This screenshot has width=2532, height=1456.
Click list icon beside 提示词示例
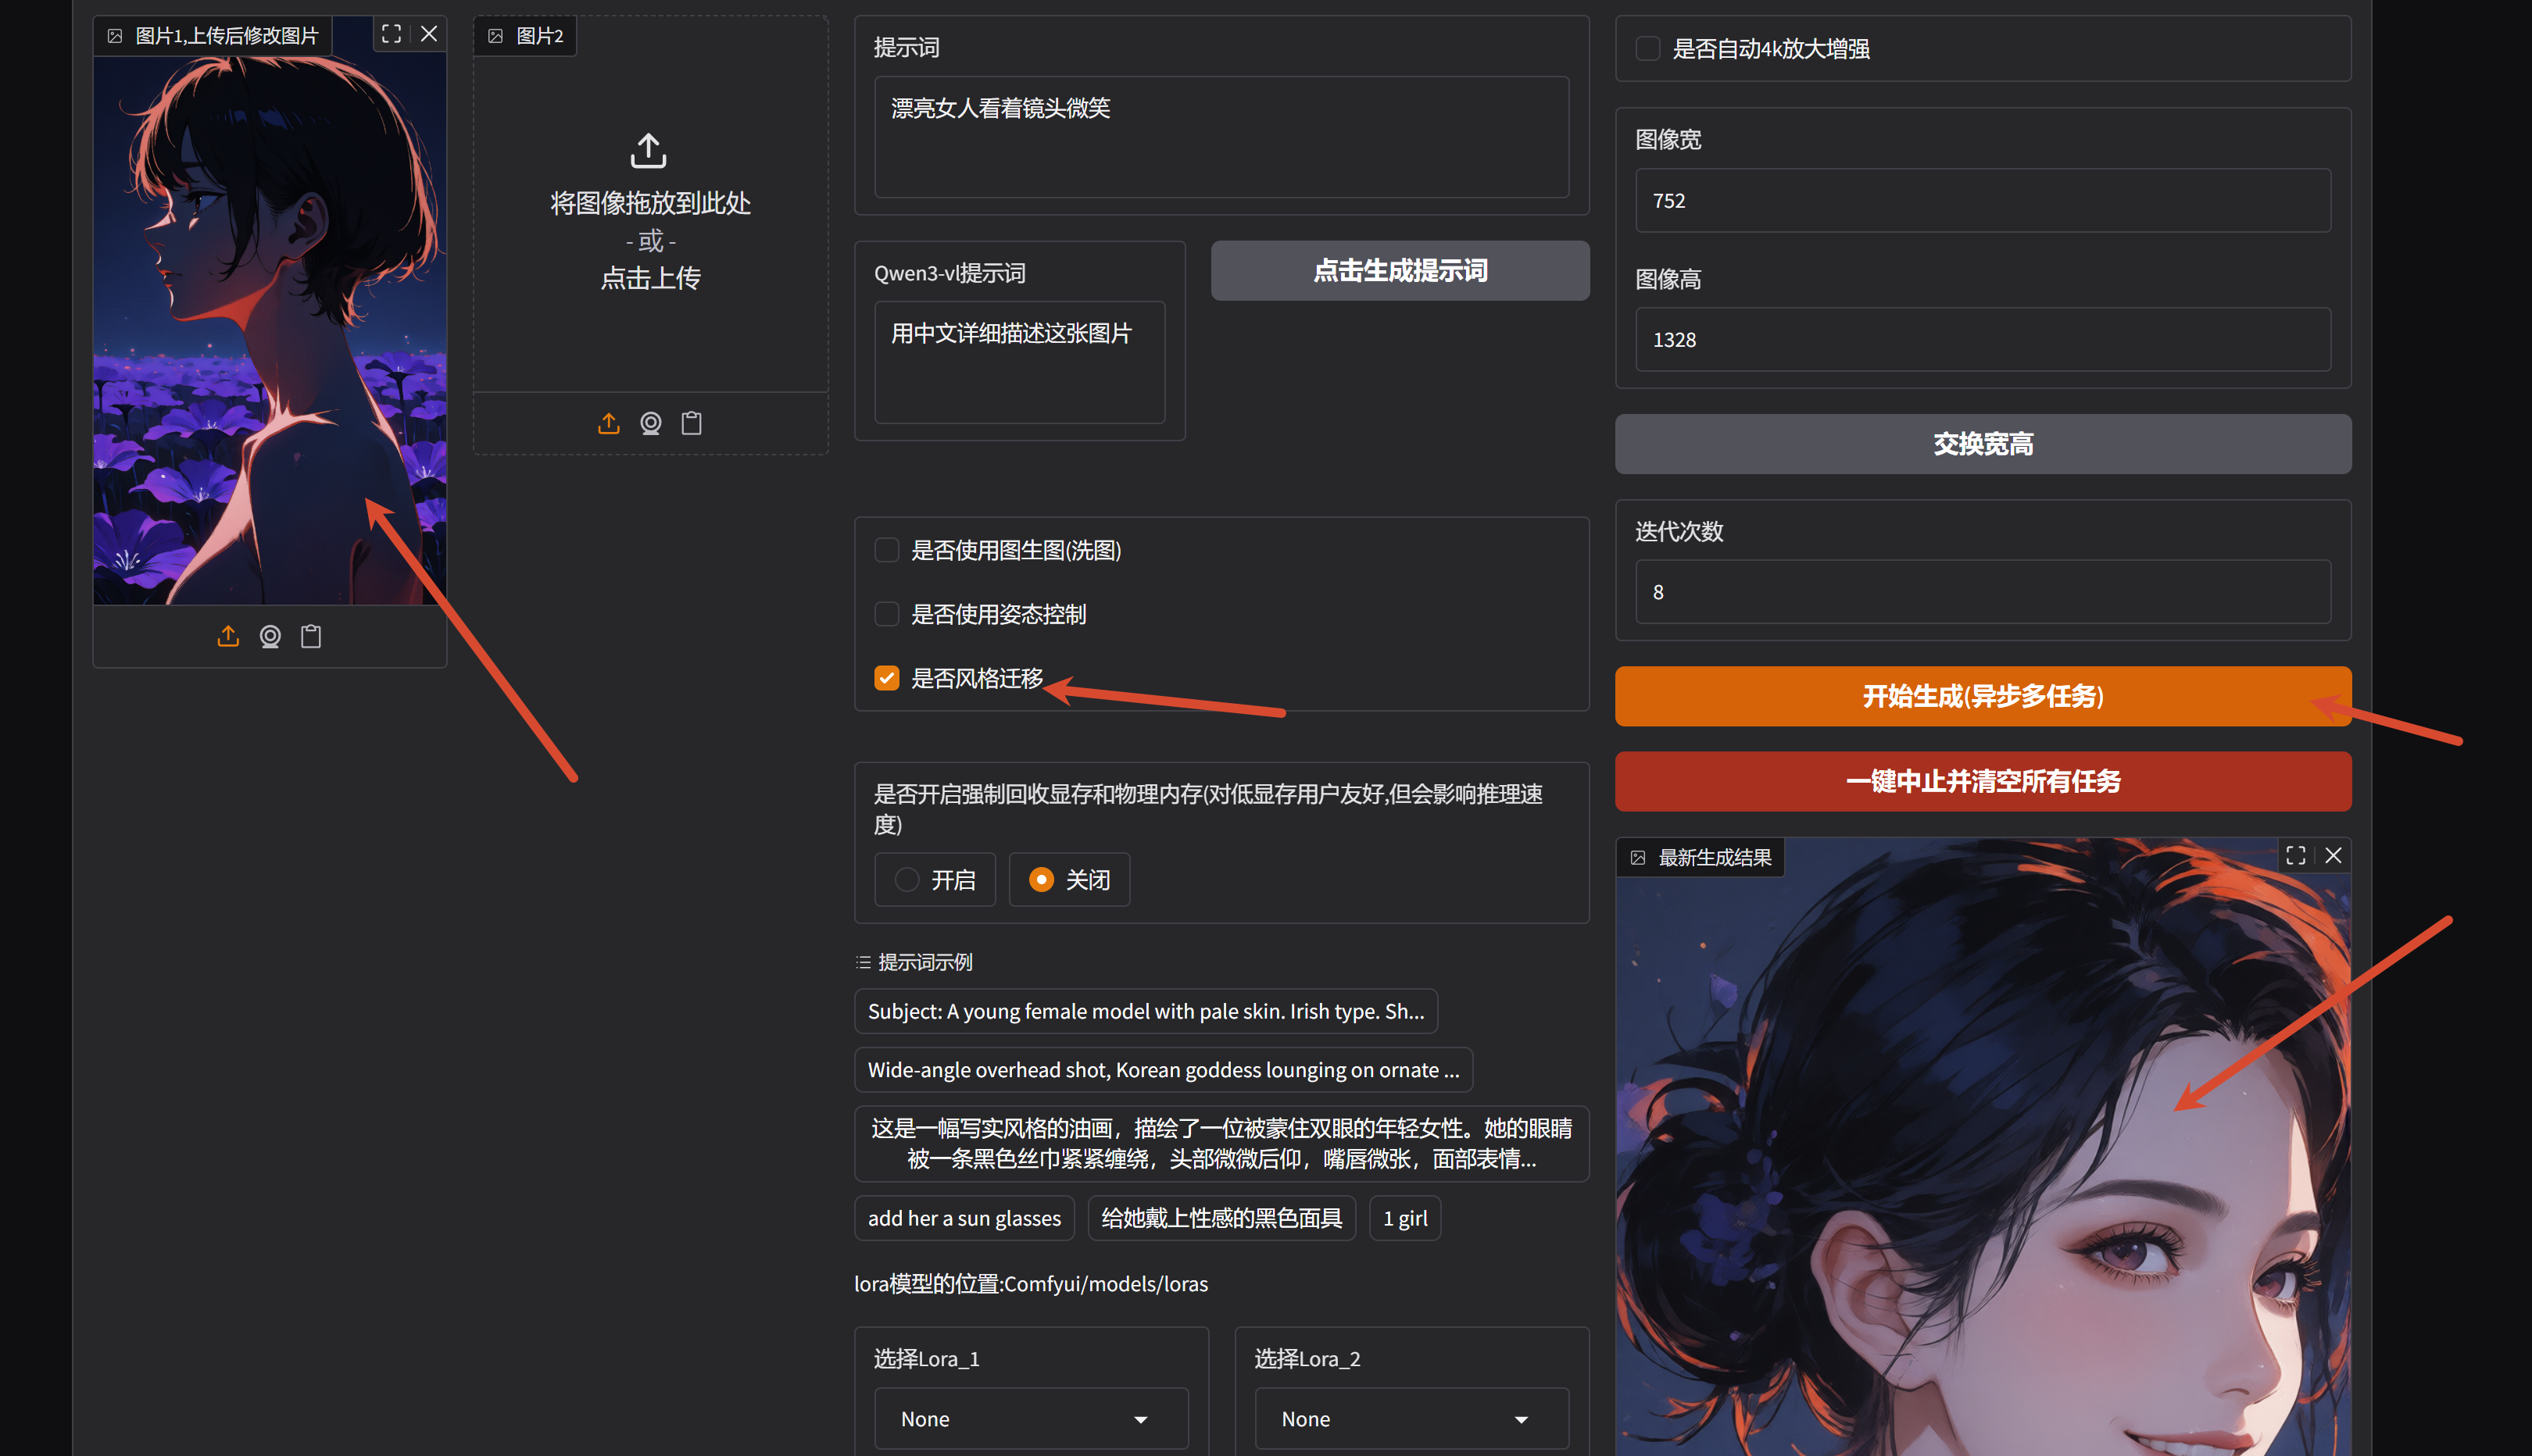click(x=864, y=962)
